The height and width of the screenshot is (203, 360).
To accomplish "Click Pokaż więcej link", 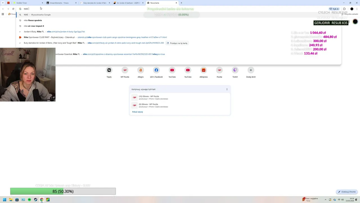I will pos(138,112).
